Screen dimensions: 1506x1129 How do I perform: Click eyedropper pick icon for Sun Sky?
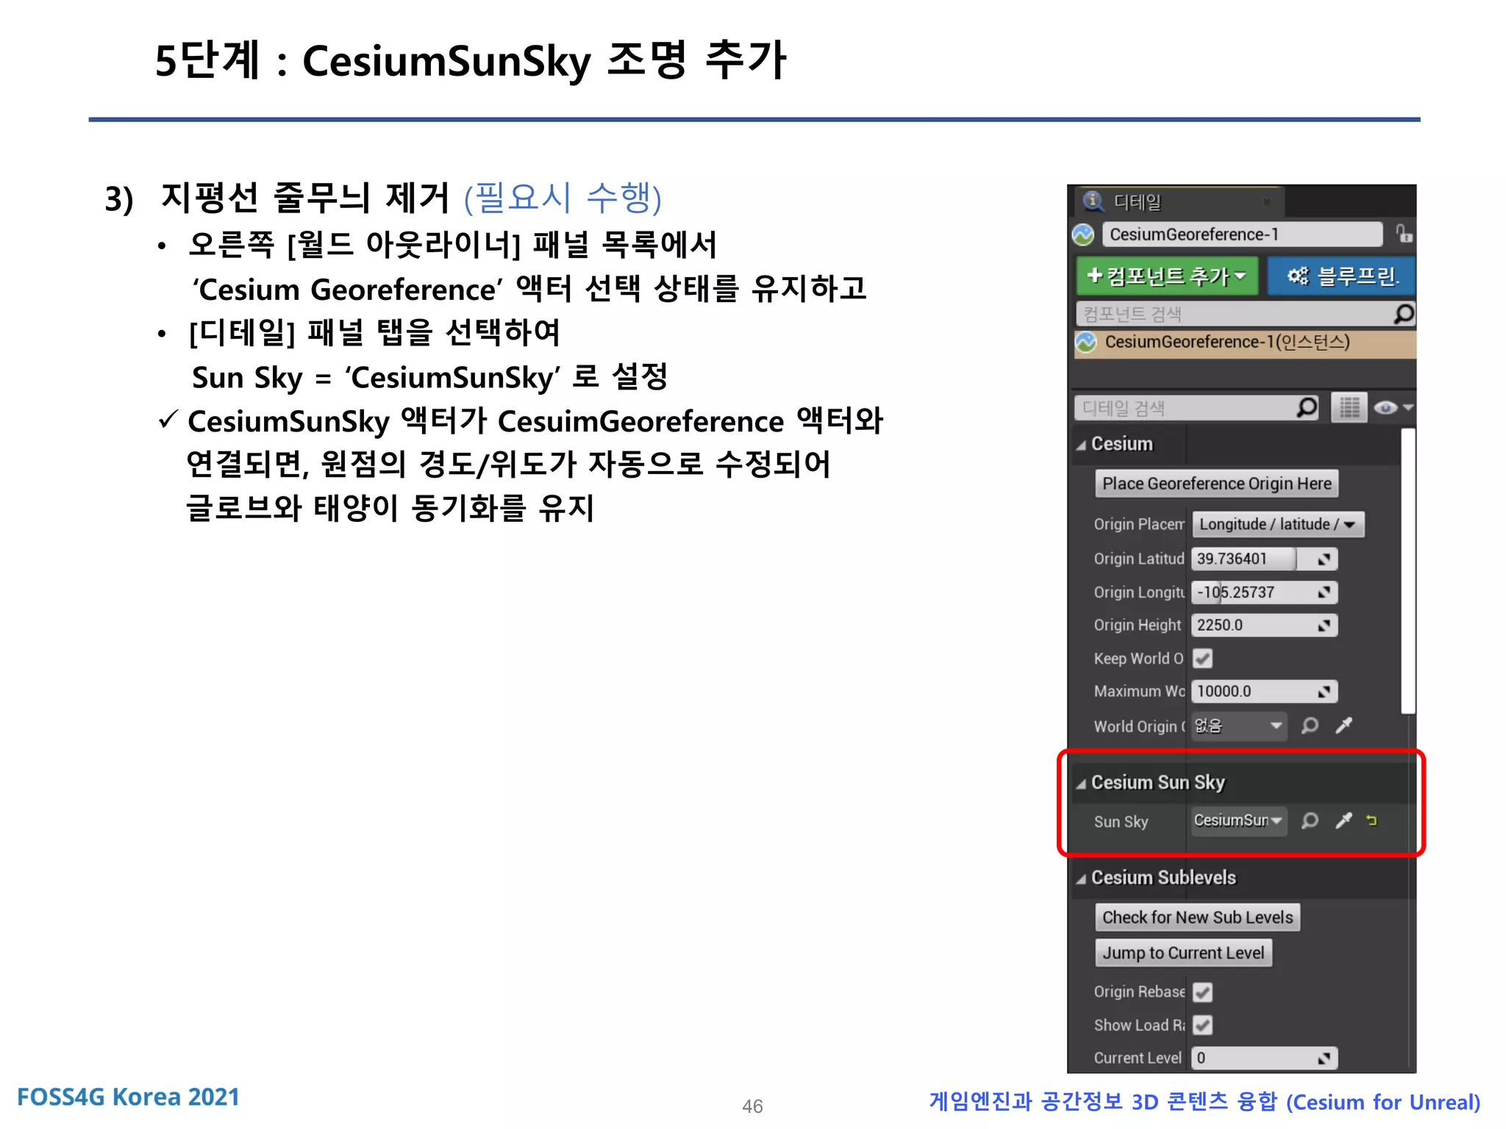(1343, 820)
